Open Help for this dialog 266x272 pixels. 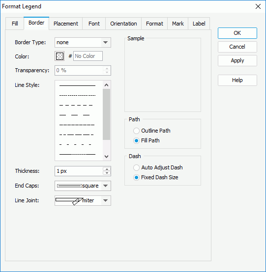pyautogui.click(x=237, y=80)
